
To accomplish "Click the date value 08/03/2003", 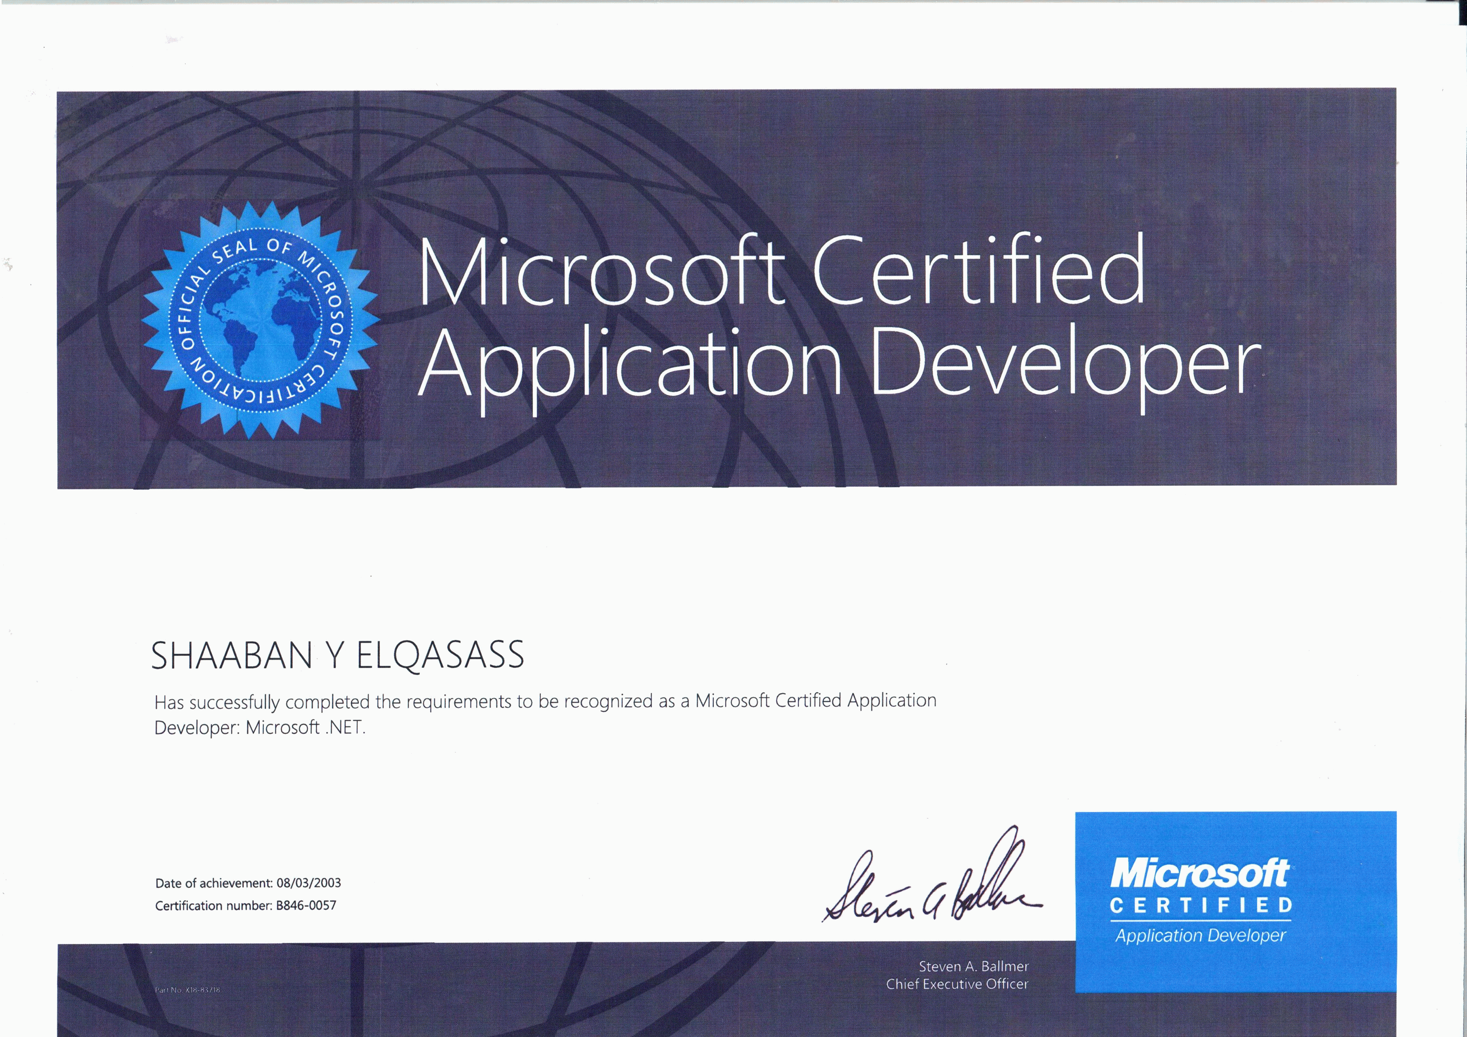I will pos(309,883).
